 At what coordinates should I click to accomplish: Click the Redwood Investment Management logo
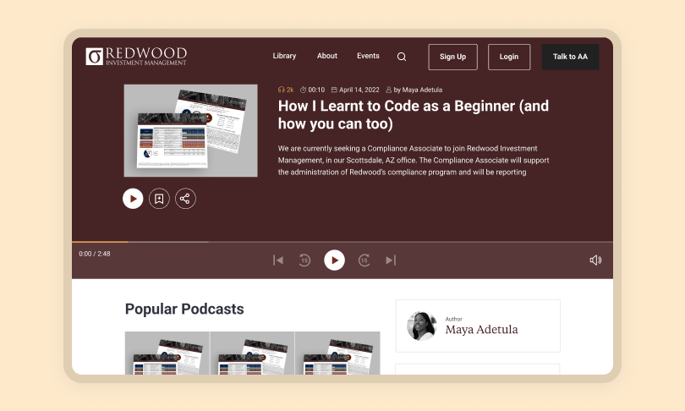(136, 57)
